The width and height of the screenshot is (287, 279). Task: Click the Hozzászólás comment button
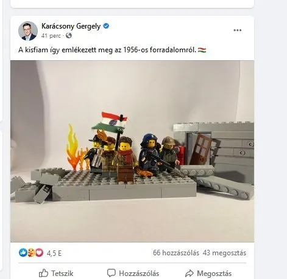click(x=133, y=274)
